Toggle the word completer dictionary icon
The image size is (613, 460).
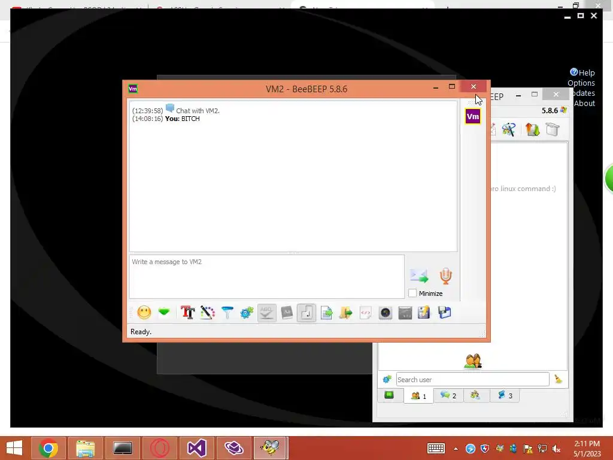click(287, 313)
